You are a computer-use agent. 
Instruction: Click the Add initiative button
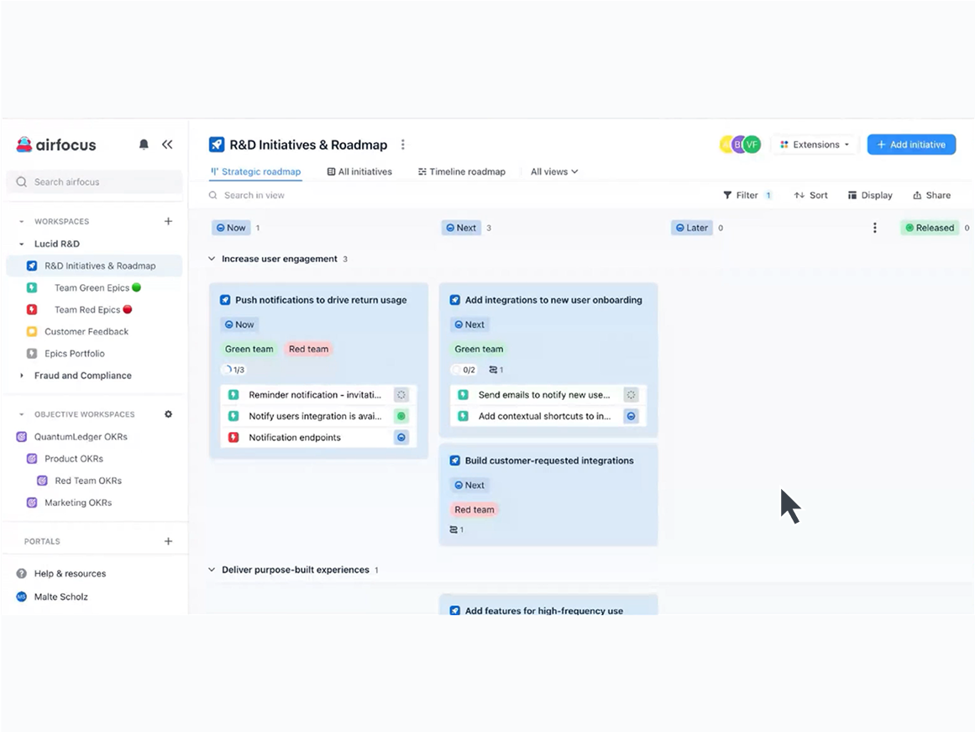click(x=911, y=145)
